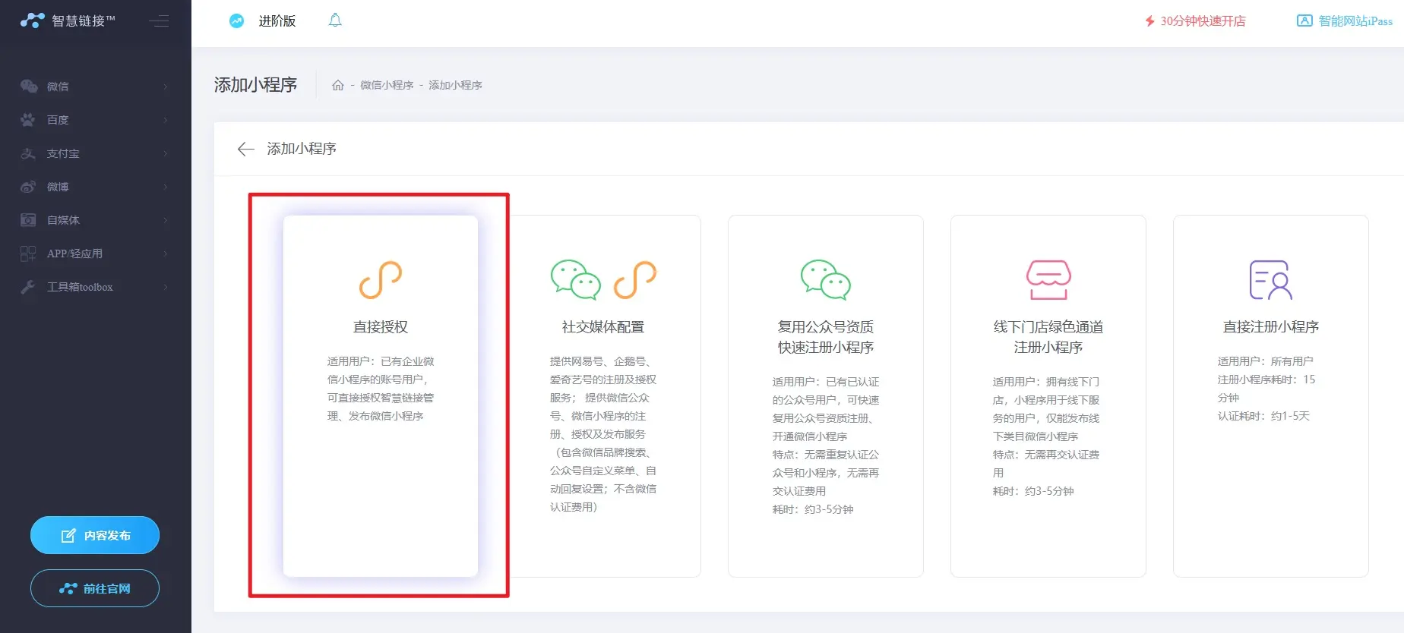Click the 进阶版 version badge icon
1404x633 pixels.
[237, 21]
